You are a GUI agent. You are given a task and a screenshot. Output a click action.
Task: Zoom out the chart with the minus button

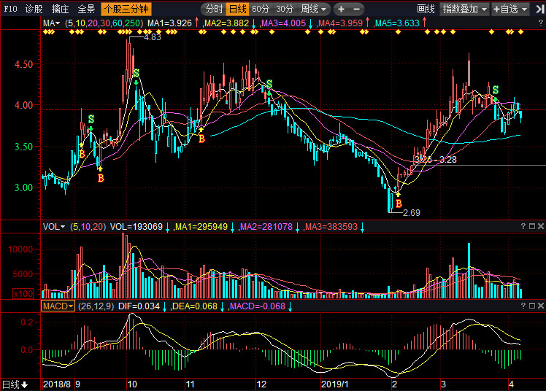(356, 9)
